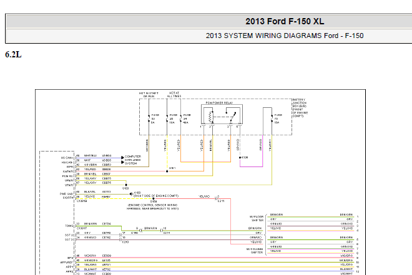The height and width of the screenshot is (275, 412).
Task: Click the relay switch contact inside PCM power relay
Action: 233,117
